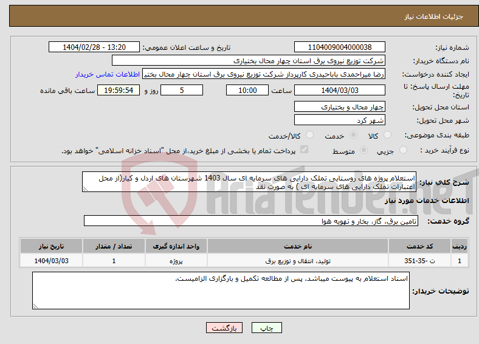The image size is (479, 344).
Task: Click the طبقه بندی موضوعی label
Action: pos(437,135)
